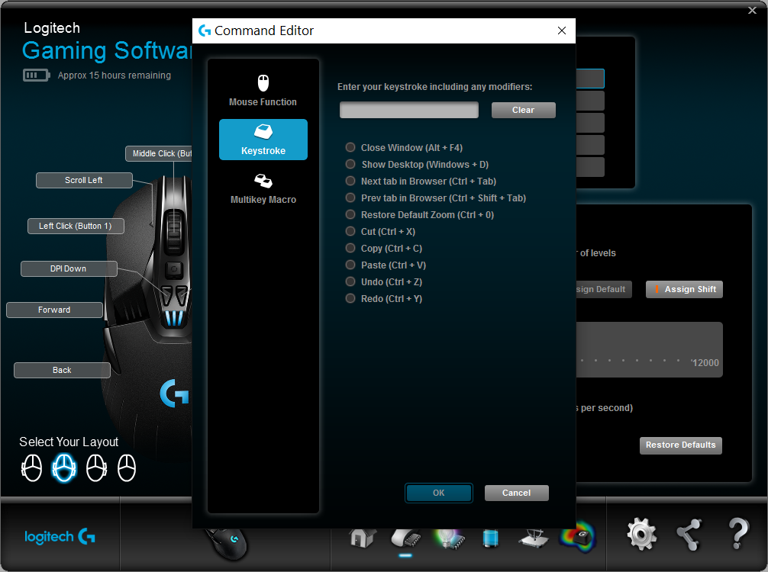Select the Multikey Macro category

tap(263, 188)
